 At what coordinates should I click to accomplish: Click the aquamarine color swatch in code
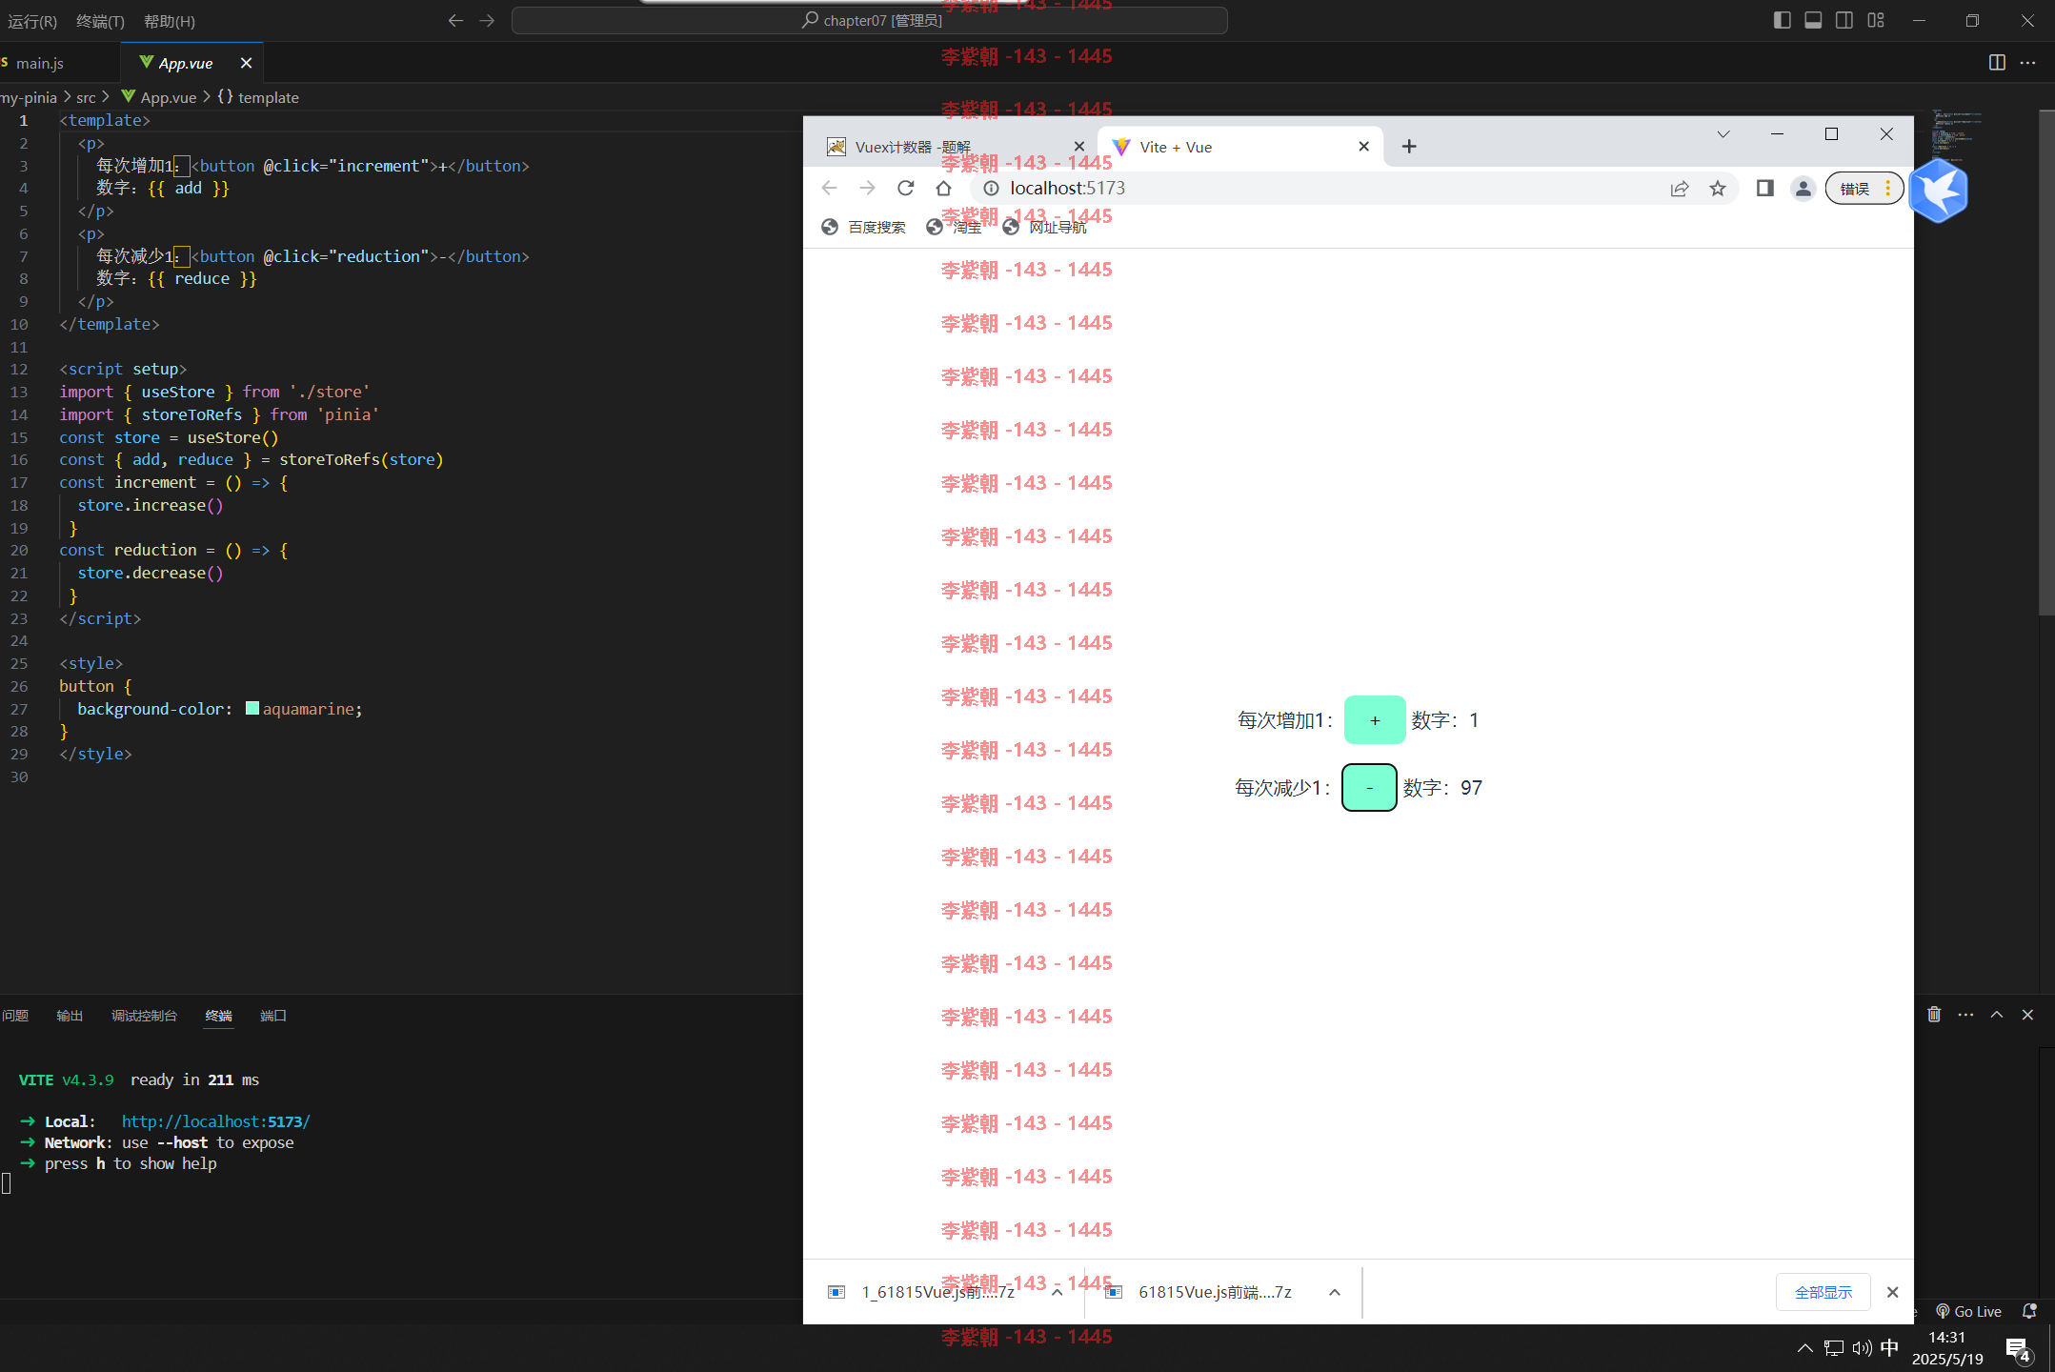click(252, 708)
